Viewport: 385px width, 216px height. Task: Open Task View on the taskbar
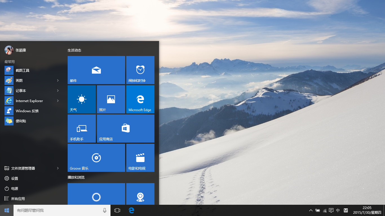pos(117,210)
